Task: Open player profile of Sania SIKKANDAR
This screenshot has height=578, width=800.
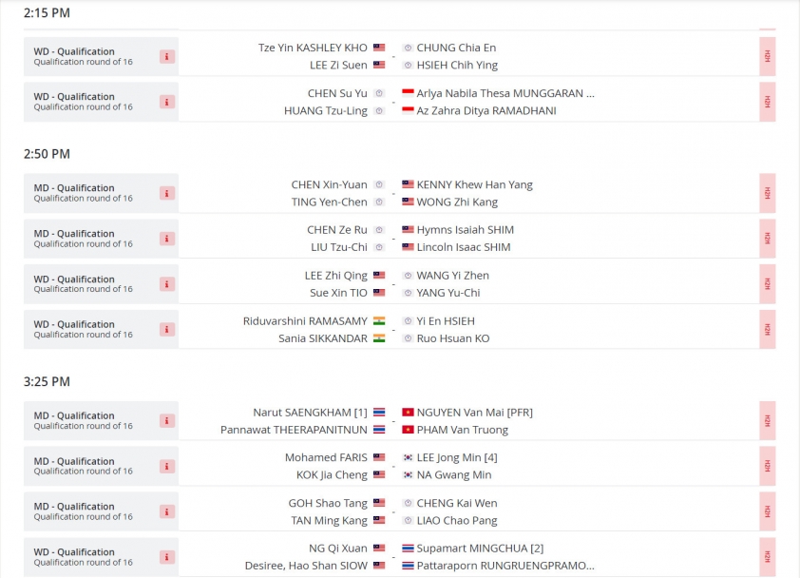Action: (322, 338)
